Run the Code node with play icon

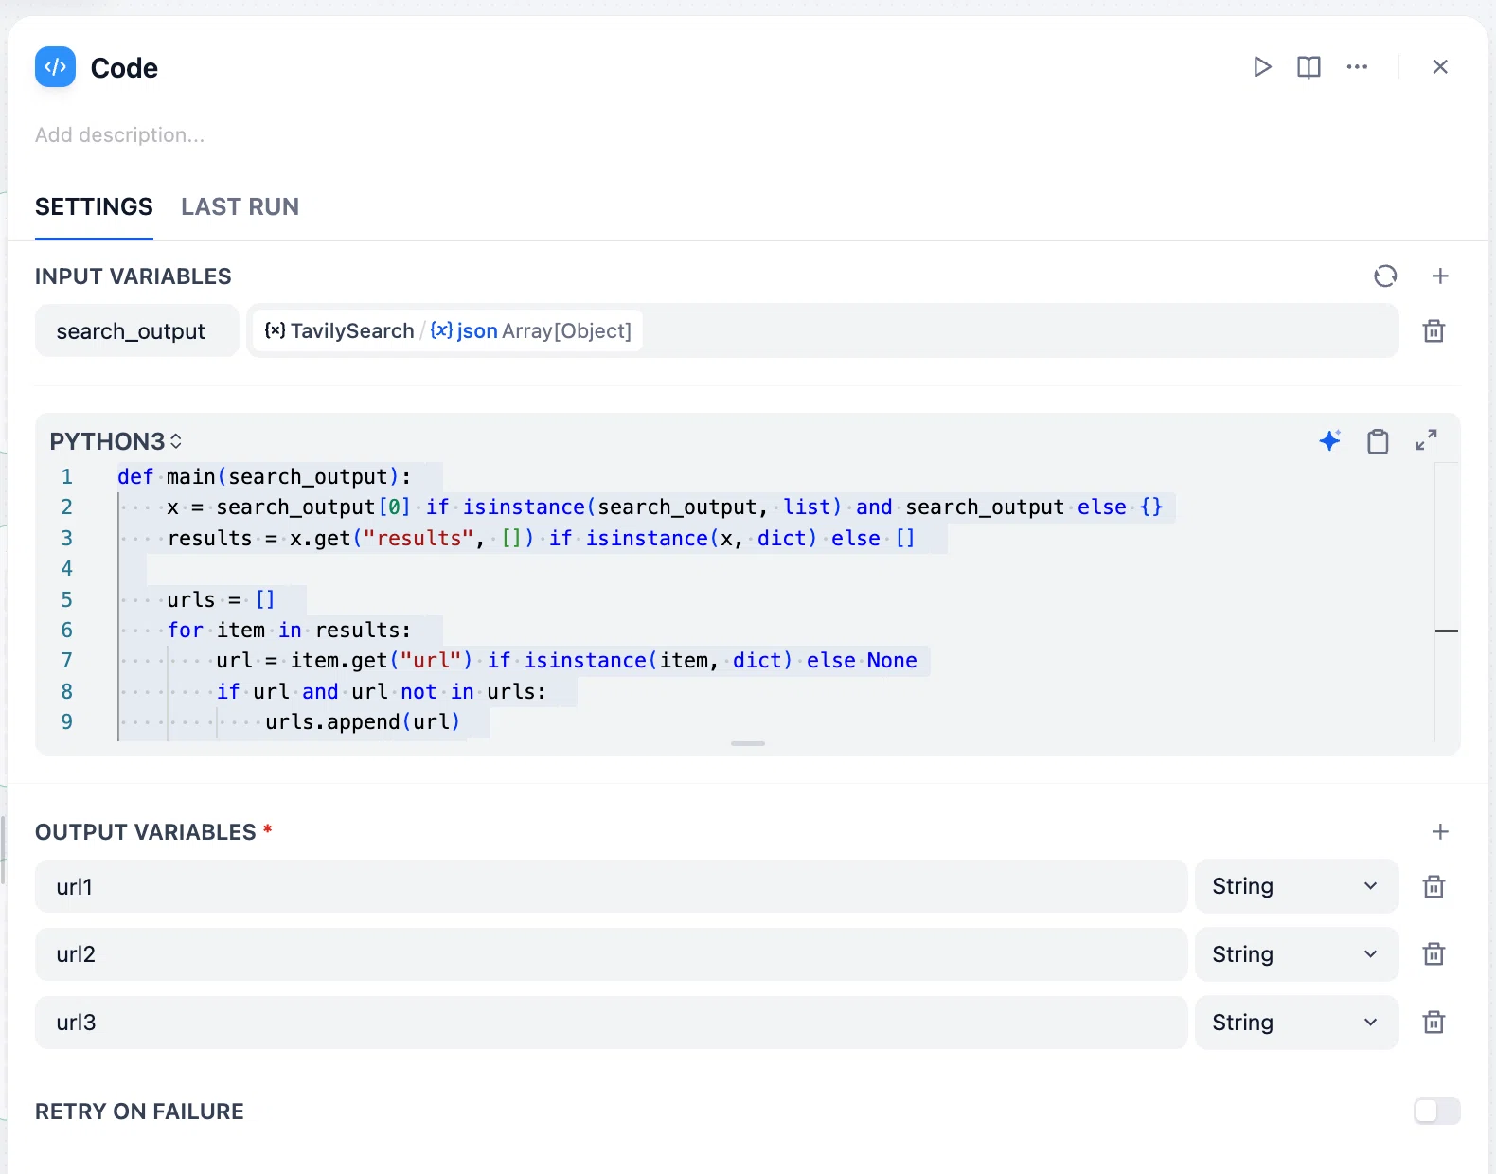1262,67
